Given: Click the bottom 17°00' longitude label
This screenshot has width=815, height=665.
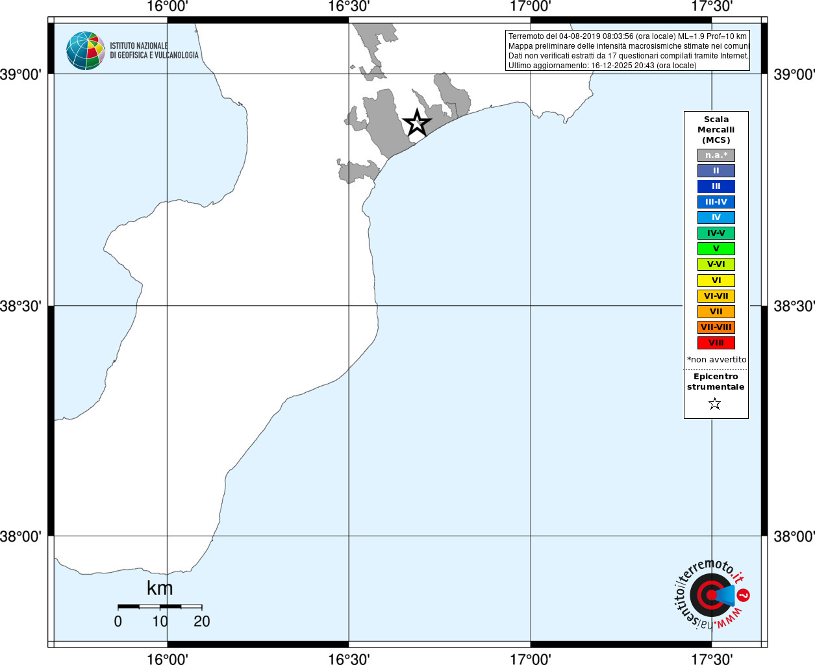Looking at the screenshot, I should 531,659.
